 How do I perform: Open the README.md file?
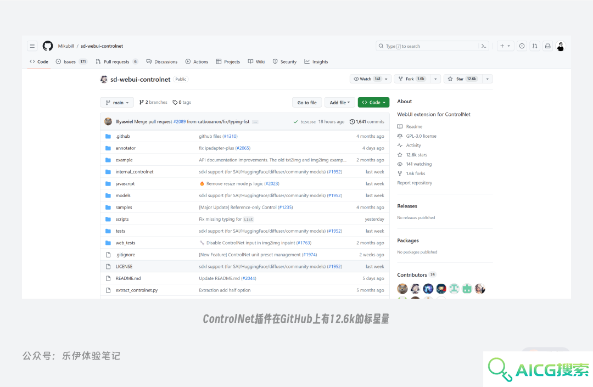(x=128, y=278)
